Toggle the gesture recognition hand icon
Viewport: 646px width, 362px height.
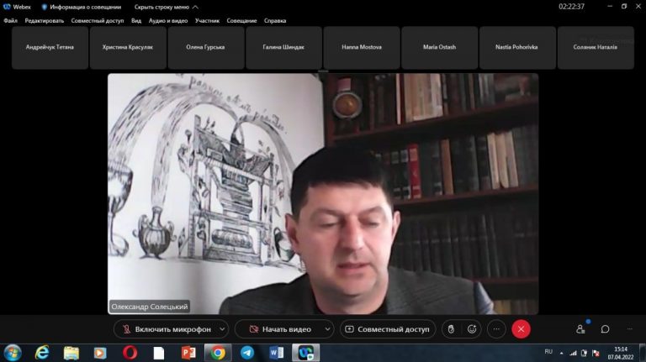[451, 329]
